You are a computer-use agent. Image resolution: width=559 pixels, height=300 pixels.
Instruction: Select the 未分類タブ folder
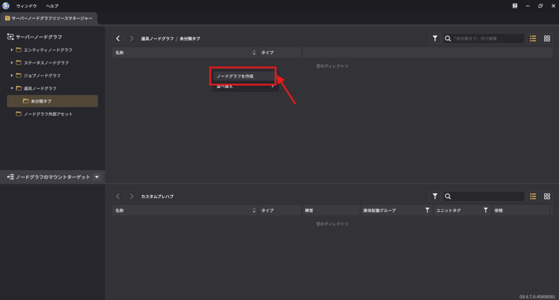click(52, 101)
